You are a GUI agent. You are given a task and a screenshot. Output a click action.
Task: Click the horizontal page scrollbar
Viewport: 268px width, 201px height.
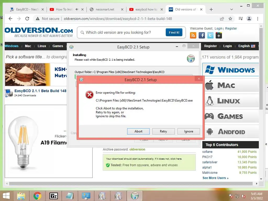pos(131,183)
